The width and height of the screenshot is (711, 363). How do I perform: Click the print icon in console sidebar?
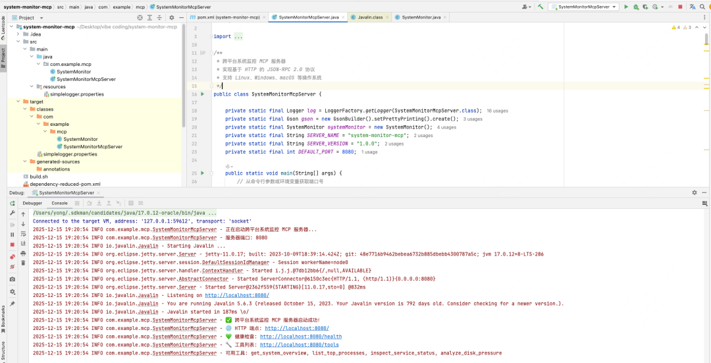(x=24, y=253)
